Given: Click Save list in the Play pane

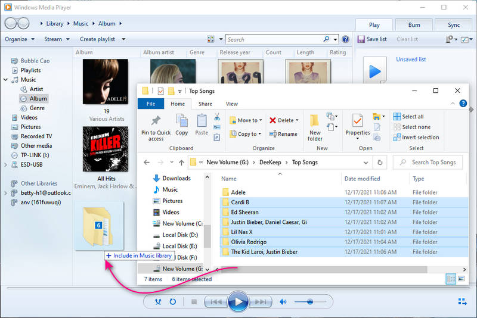Looking at the screenshot, I should (372, 39).
